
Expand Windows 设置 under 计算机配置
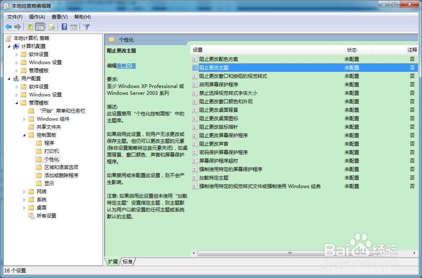click(x=17, y=62)
